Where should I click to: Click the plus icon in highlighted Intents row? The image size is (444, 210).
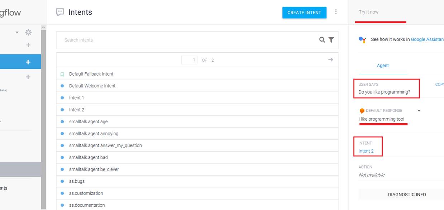28,62
